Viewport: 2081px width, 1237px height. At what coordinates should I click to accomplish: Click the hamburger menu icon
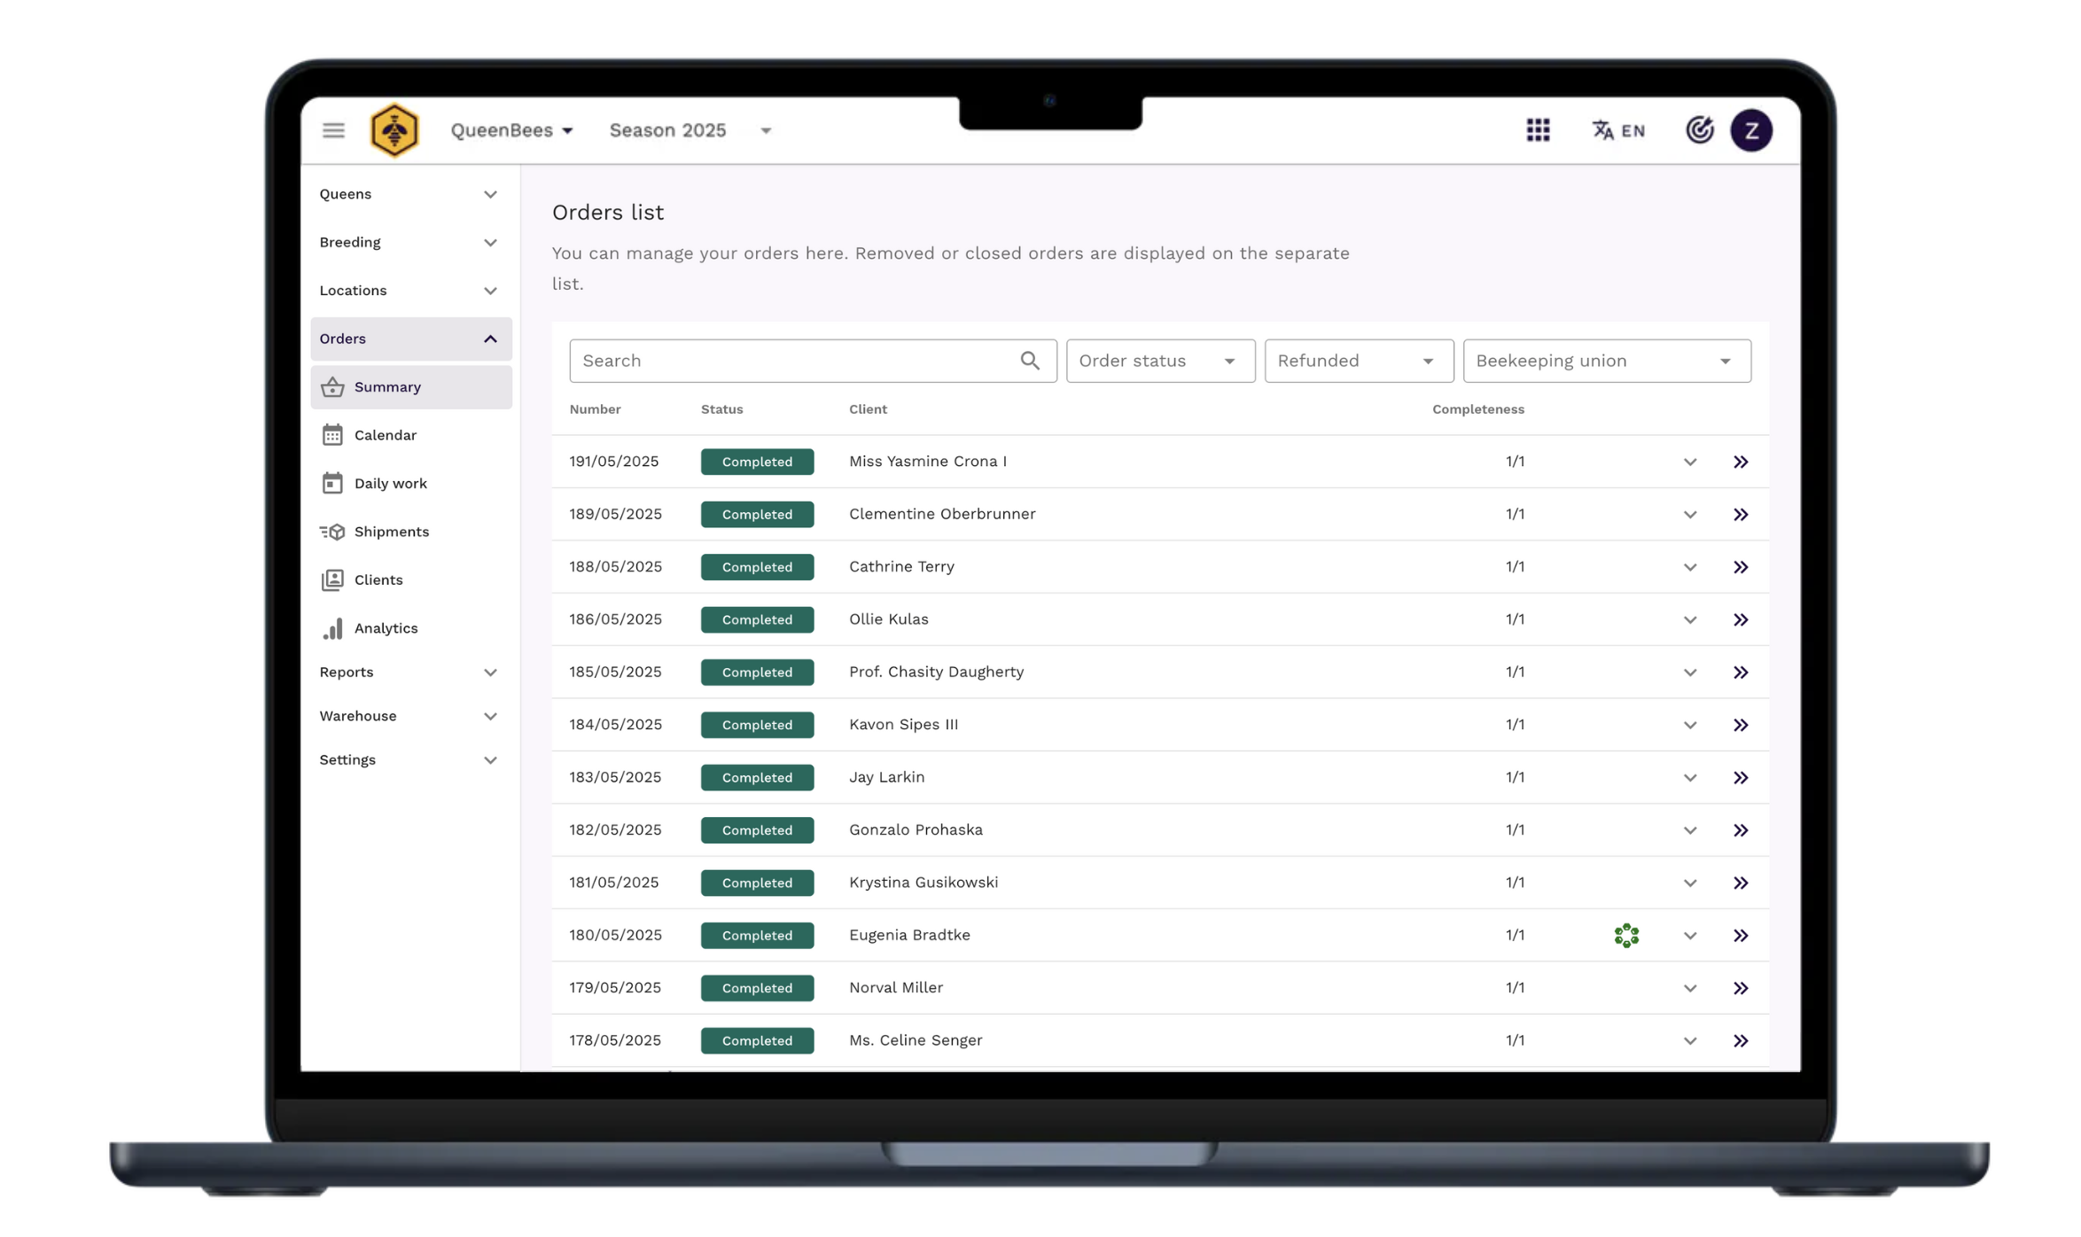[333, 130]
